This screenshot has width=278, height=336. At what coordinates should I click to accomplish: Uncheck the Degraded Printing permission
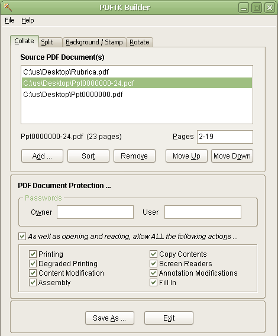pyautogui.click(x=33, y=264)
